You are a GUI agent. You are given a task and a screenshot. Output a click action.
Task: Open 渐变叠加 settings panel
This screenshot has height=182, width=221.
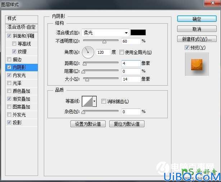(22, 99)
